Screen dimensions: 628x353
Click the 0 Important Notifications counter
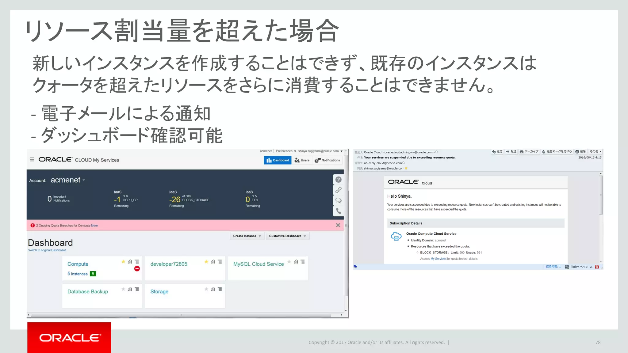59,199
